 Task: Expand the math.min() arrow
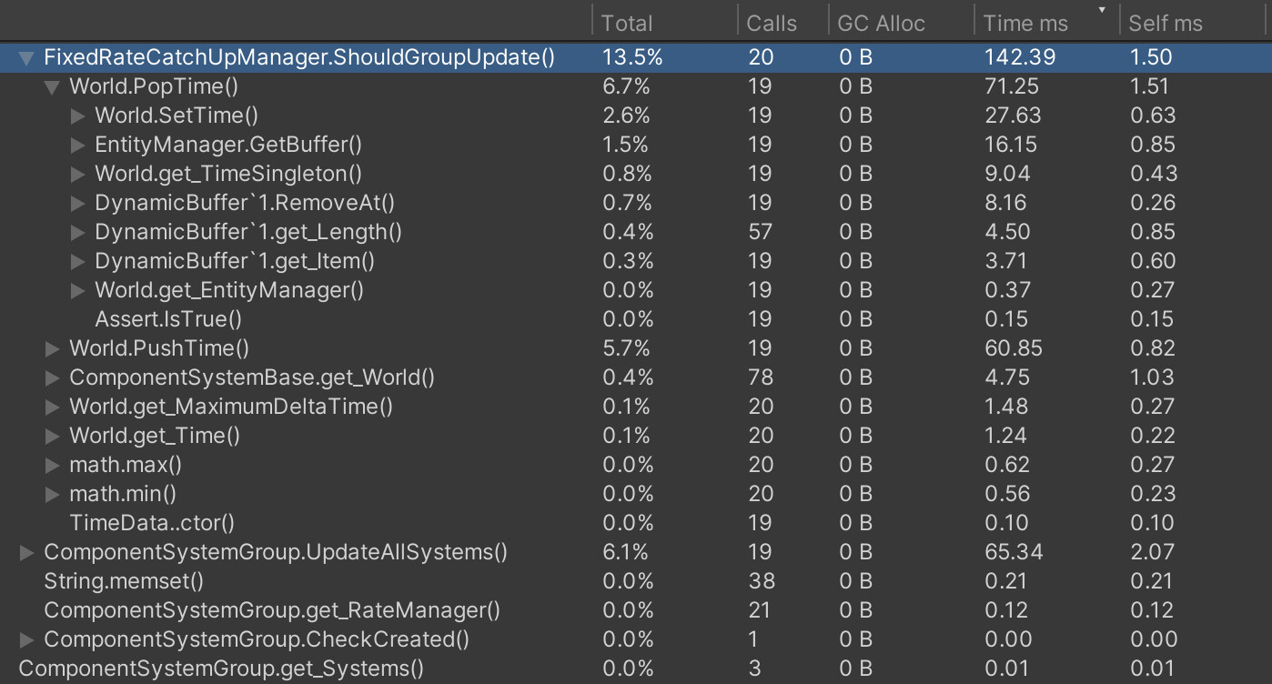(x=52, y=495)
